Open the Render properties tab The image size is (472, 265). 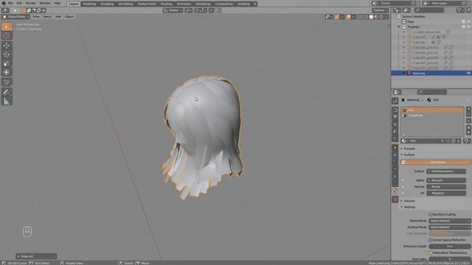[x=395, y=110]
